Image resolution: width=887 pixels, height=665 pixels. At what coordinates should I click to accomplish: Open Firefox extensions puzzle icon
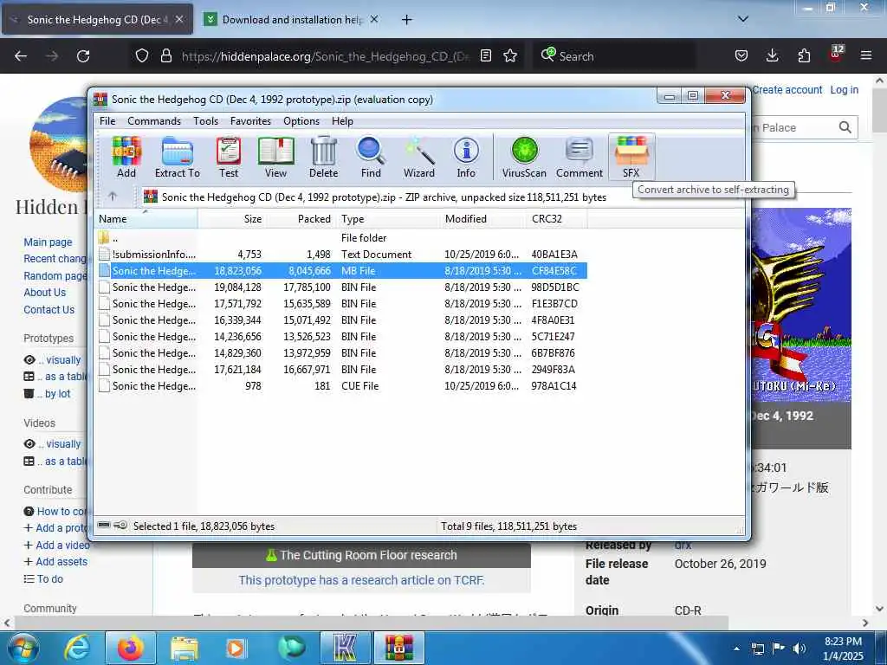click(804, 55)
